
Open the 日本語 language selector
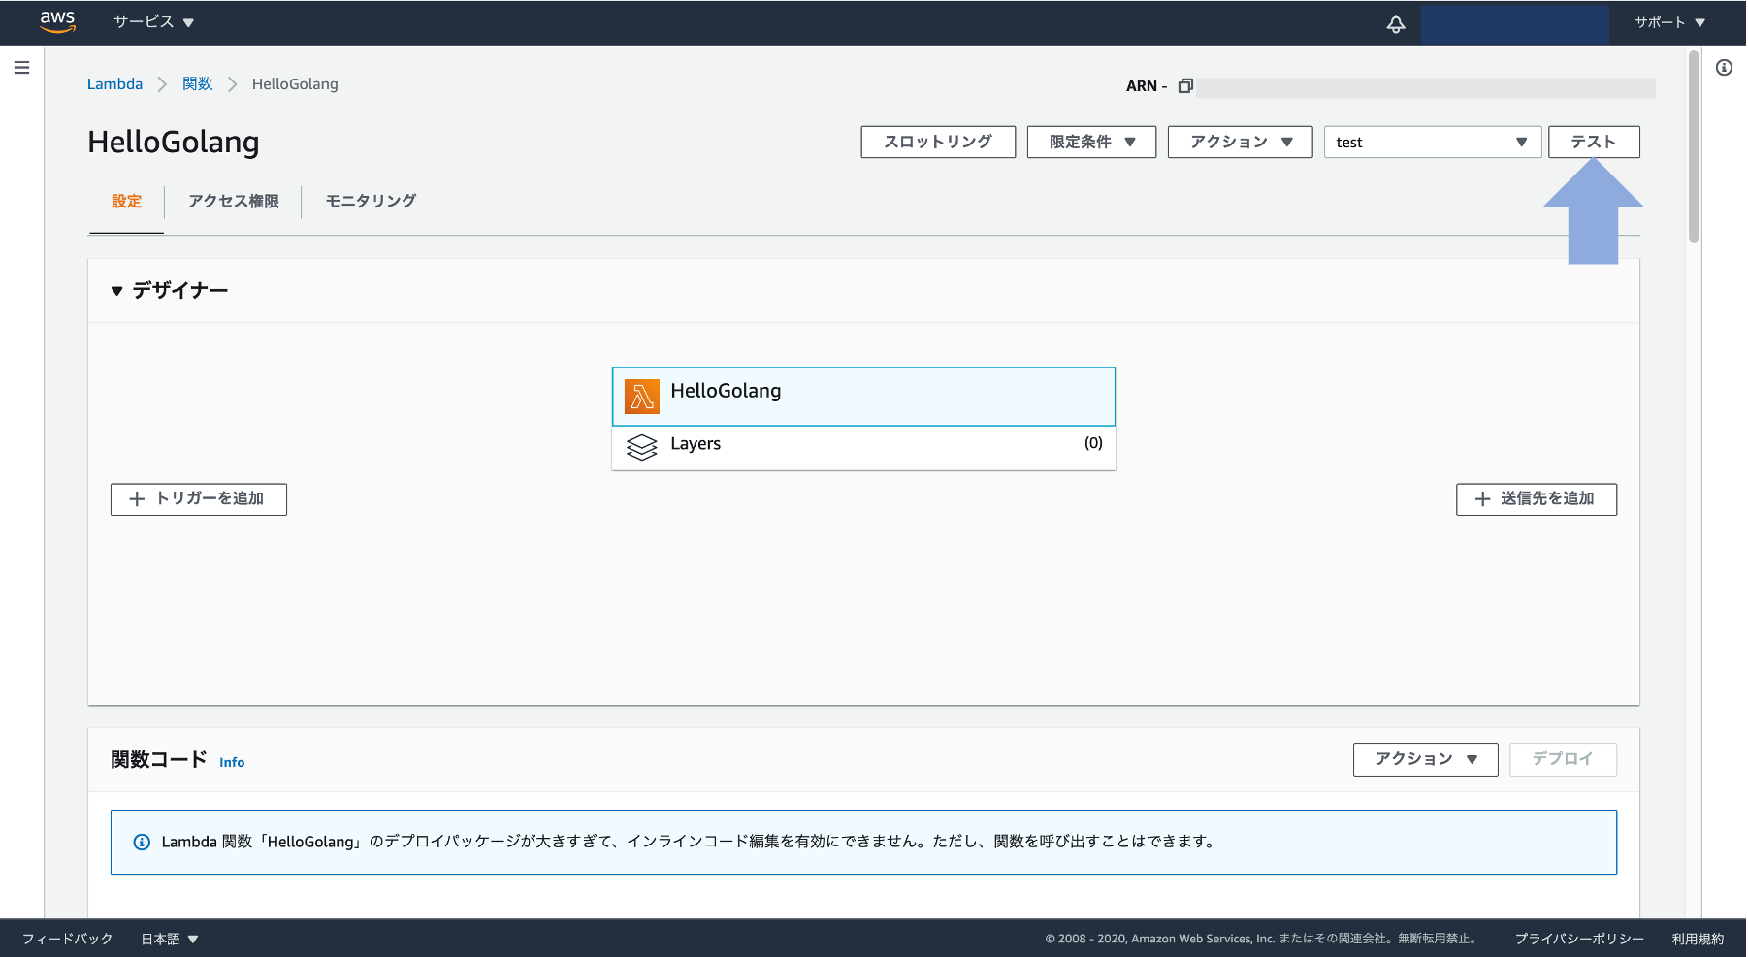click(x=170, y=939)
